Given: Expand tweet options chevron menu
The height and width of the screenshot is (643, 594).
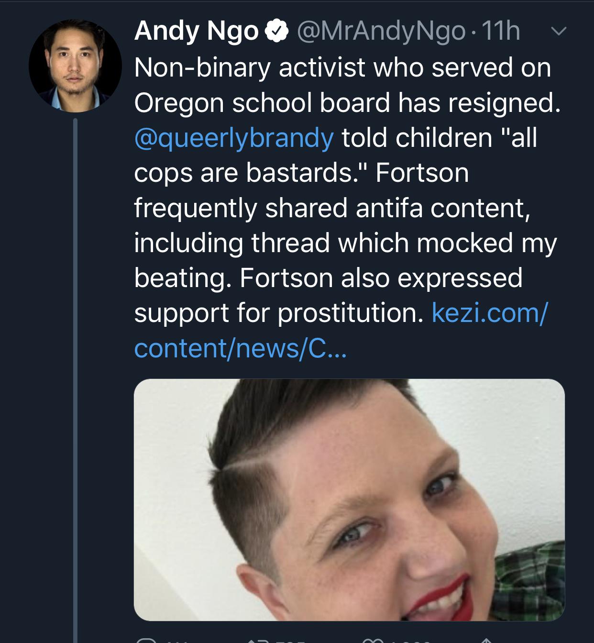Looking at the screenshot, I should point(558,32).
